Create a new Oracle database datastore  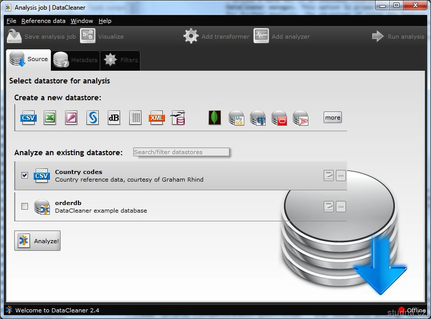point(279,118)
